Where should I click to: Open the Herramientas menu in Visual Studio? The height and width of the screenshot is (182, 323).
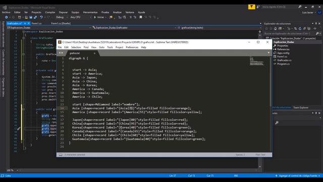90,12
